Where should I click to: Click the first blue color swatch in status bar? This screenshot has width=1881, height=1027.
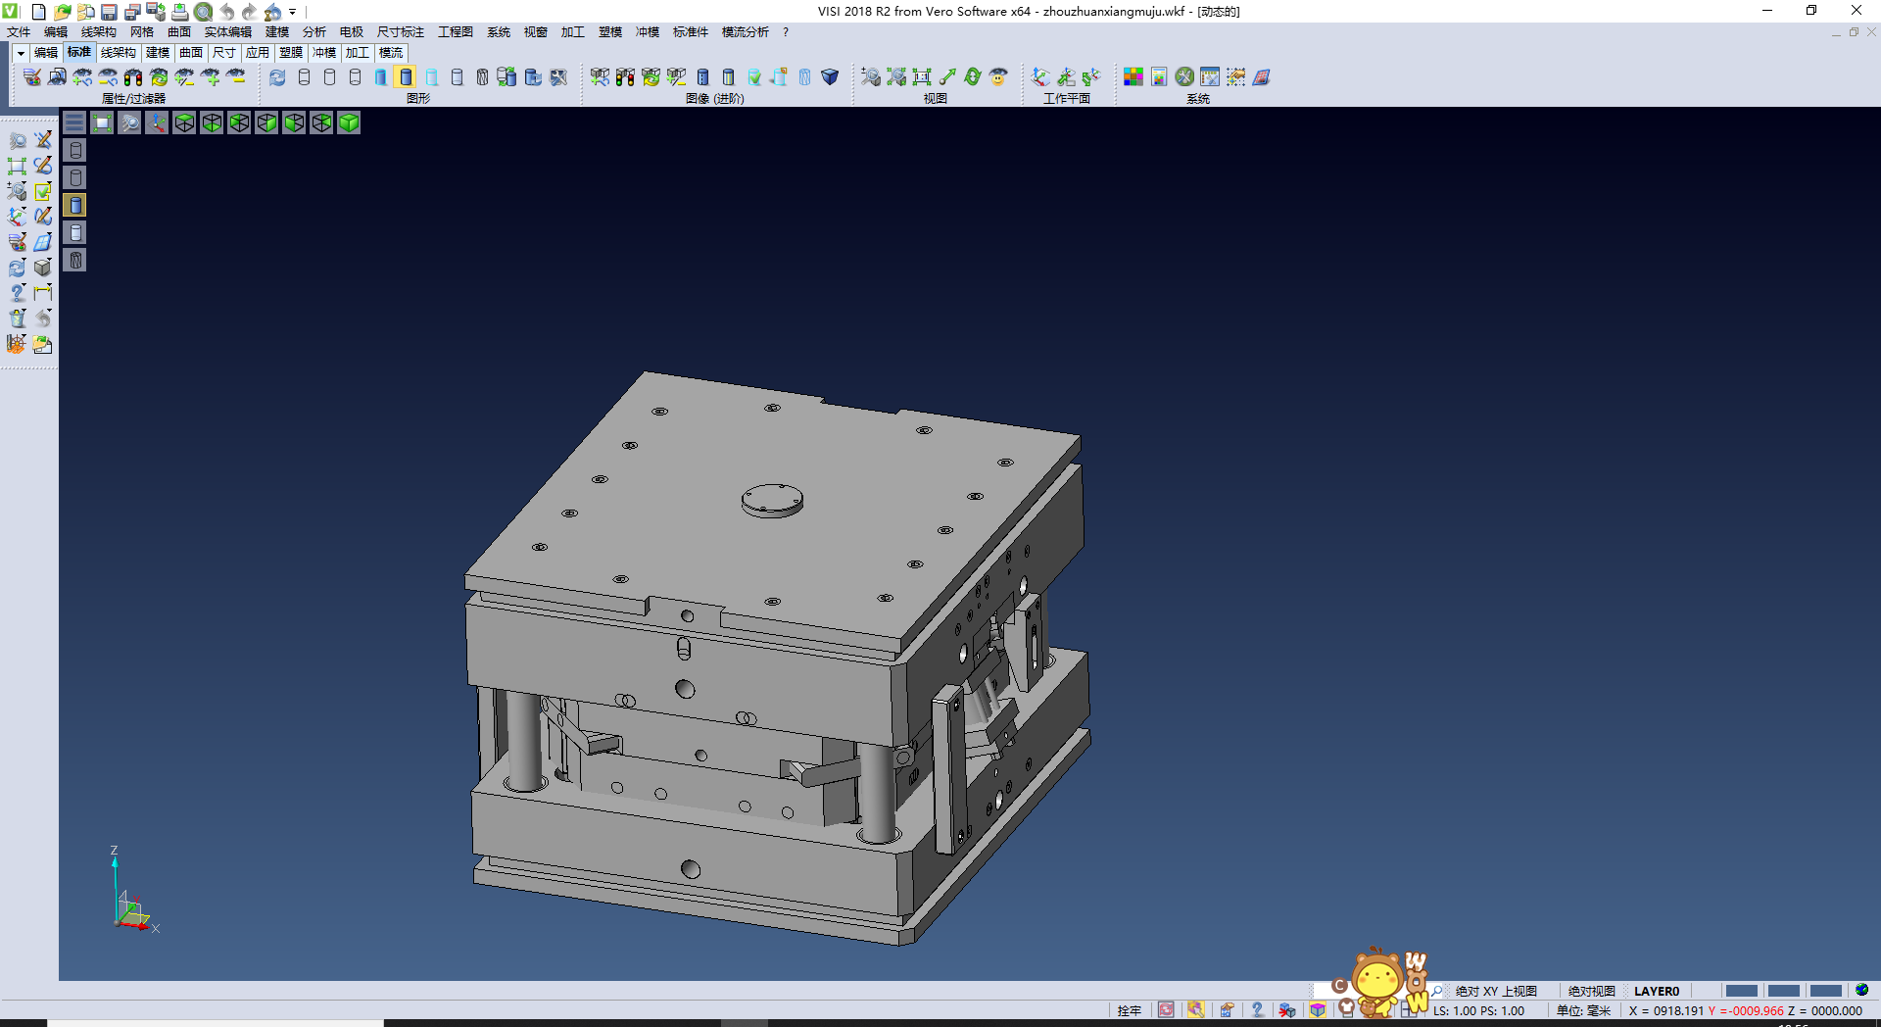(1741, 991)
